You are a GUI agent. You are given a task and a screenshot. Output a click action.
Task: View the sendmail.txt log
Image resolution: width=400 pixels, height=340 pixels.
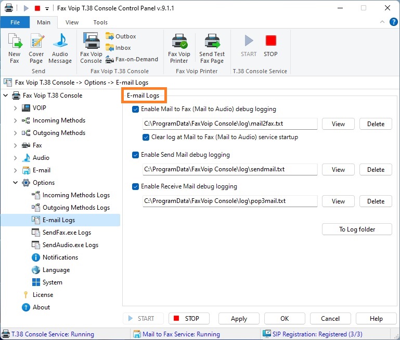coord(338,170)
